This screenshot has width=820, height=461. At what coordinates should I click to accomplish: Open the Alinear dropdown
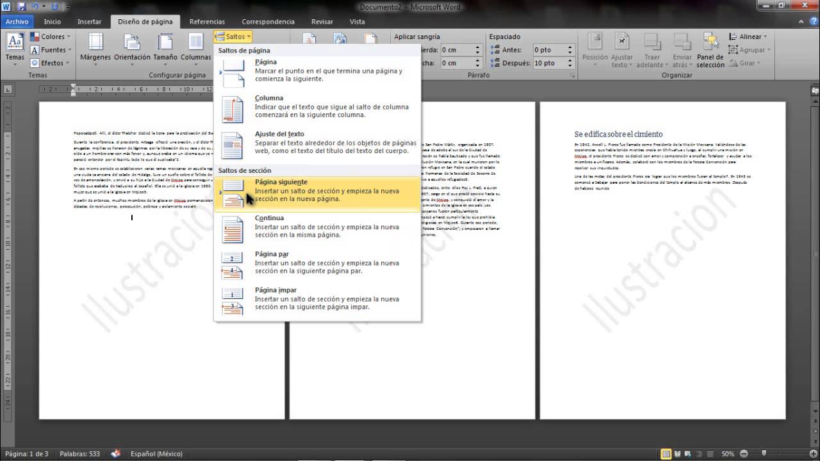tap(746, 36)
